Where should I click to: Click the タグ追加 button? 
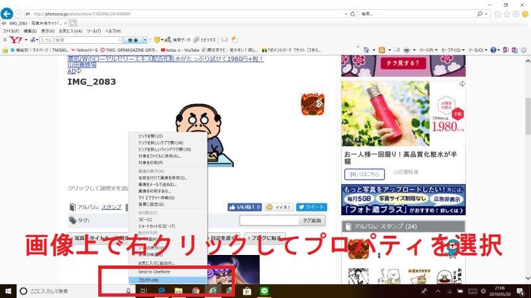(311, 221)
